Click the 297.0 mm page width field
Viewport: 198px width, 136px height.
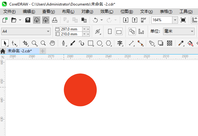point(71,29)
